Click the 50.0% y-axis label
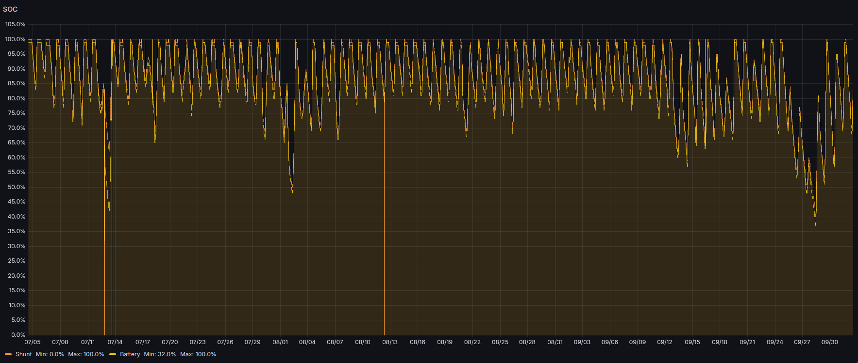The width and height of the screenshot is (858, 363). [x=16, y=187]
